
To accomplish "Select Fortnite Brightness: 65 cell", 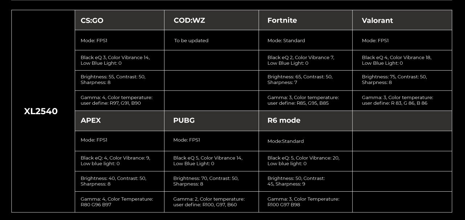I will tap(306, 80).
